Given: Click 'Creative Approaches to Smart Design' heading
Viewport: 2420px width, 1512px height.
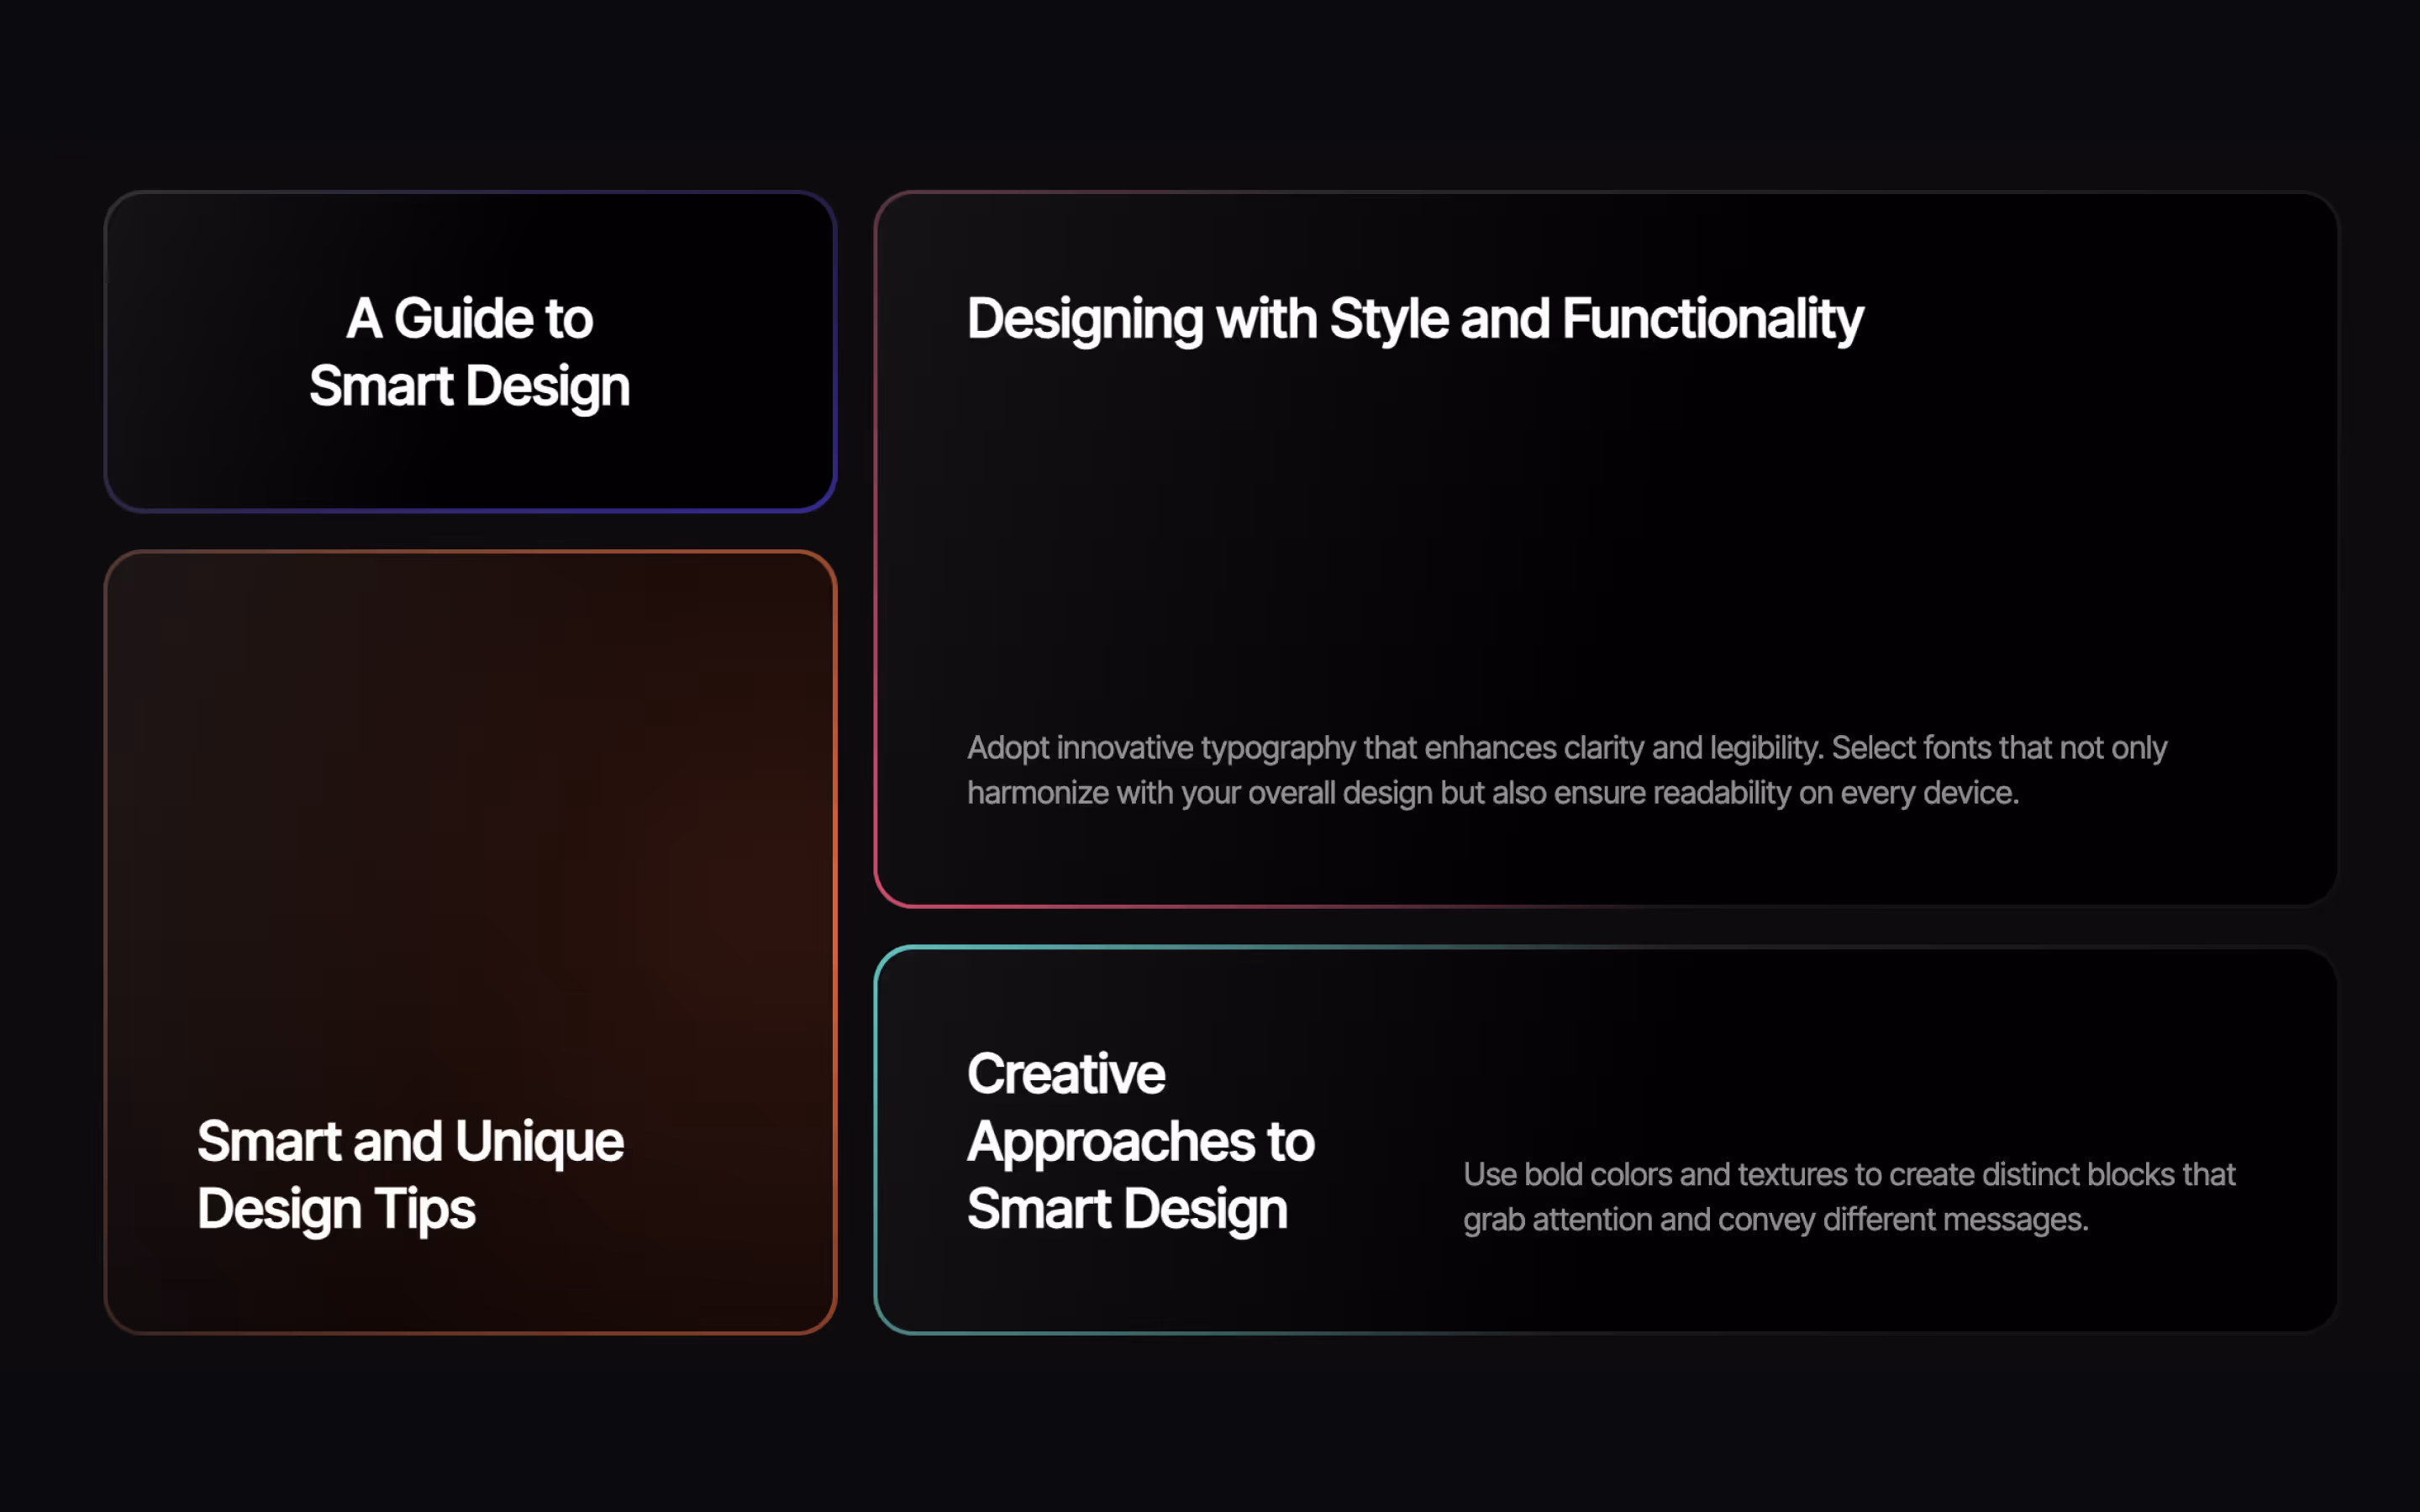Looking at the screenshot, I should pos(1140,1141).
